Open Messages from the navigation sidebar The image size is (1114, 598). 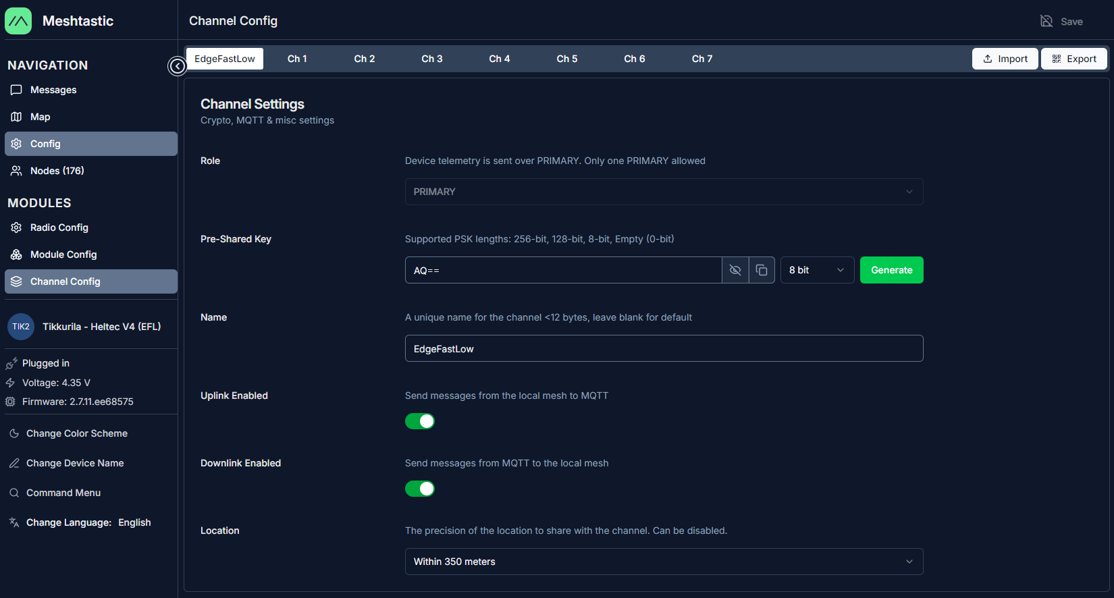click(x=53, y=90)
